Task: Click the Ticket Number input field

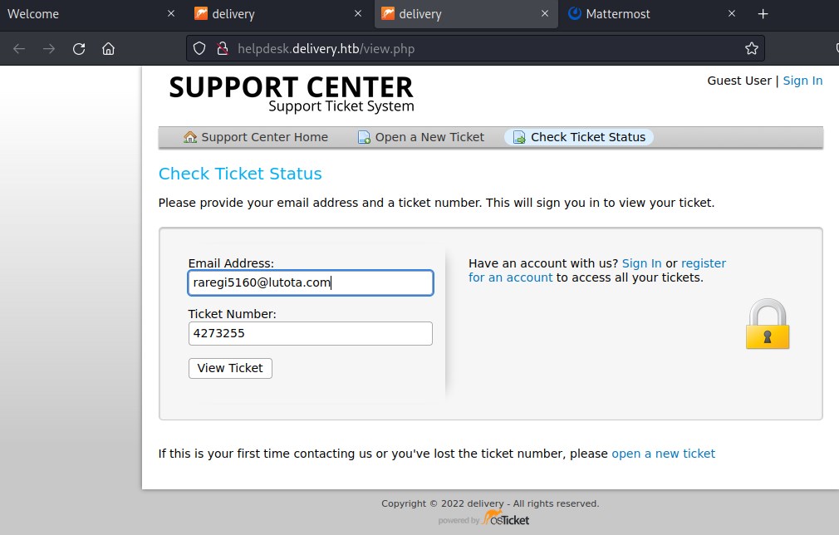Action: coord(310,334)
